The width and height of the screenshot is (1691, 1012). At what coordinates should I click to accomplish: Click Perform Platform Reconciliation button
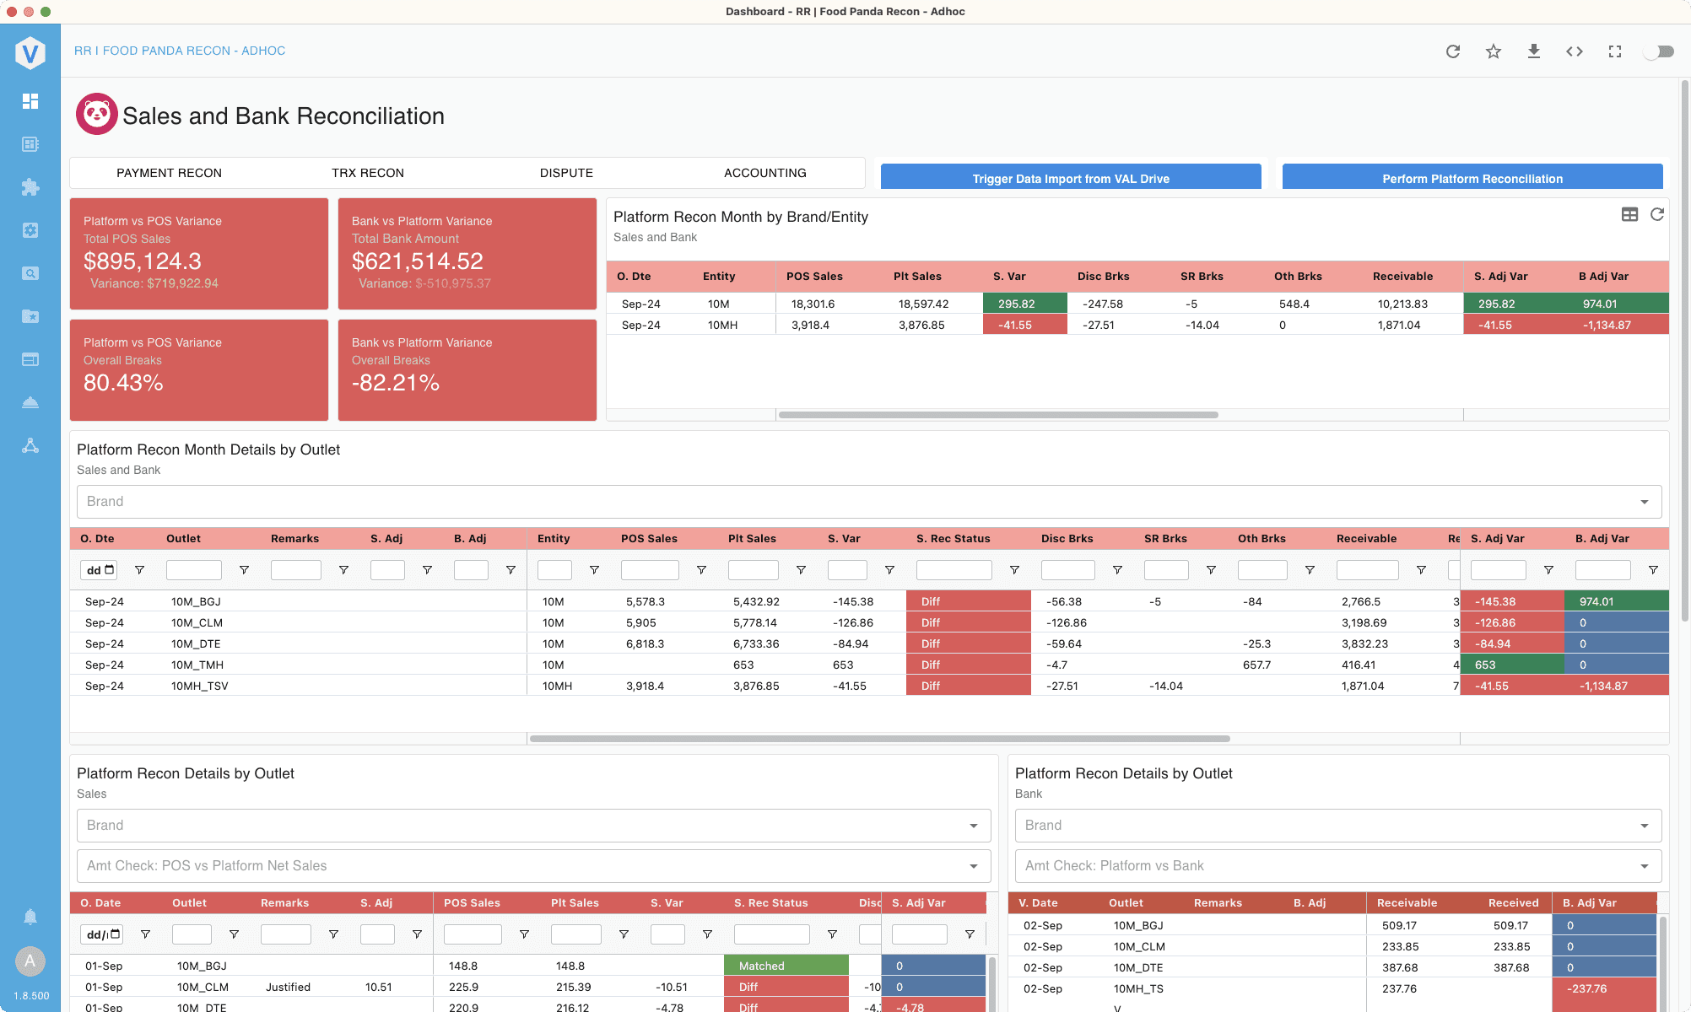1472,178
